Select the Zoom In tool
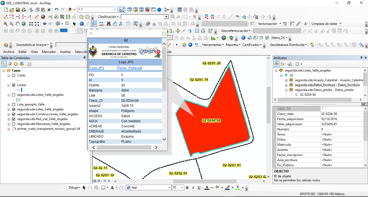This screenshot has width=368, height=197. tap(6, 24)
